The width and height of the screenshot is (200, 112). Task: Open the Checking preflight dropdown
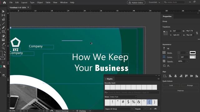pos(90,111)
